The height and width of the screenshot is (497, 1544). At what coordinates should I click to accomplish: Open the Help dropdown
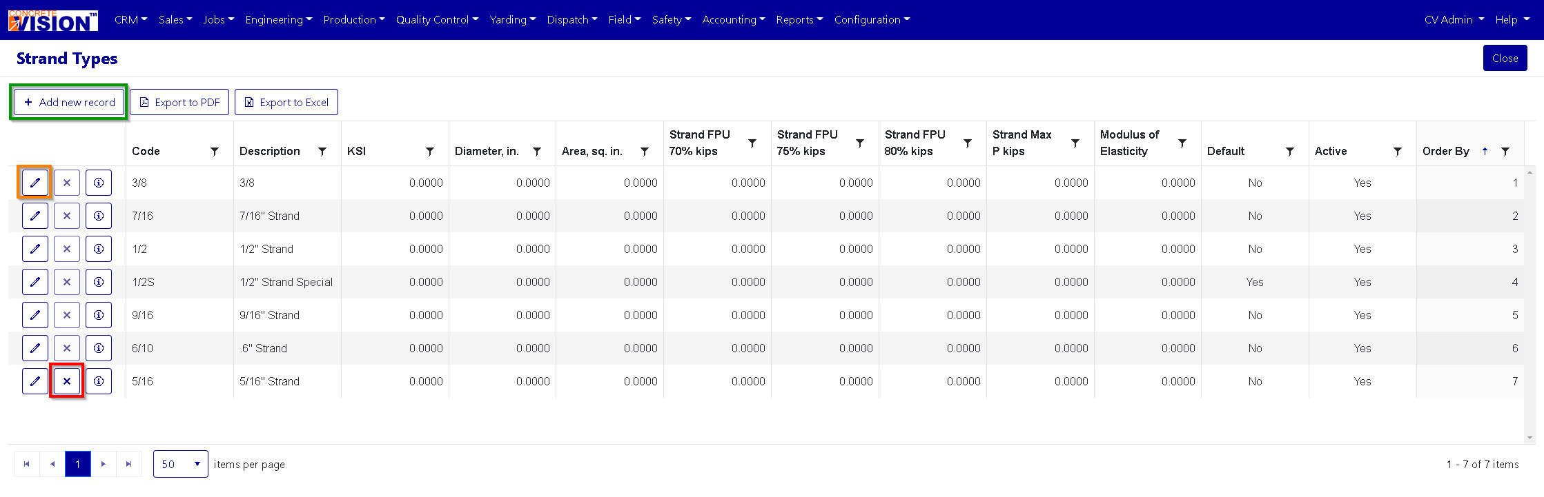pos(1512,19)
